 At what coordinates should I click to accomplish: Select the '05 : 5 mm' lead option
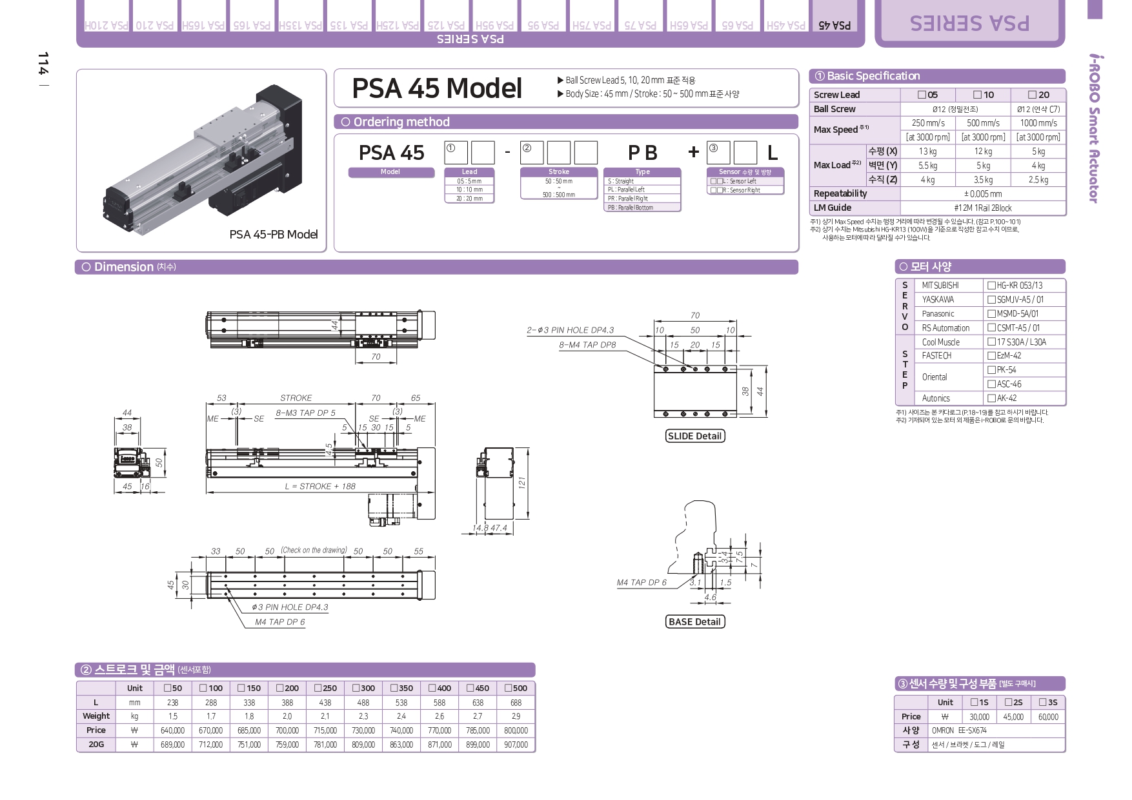[469, 181]
